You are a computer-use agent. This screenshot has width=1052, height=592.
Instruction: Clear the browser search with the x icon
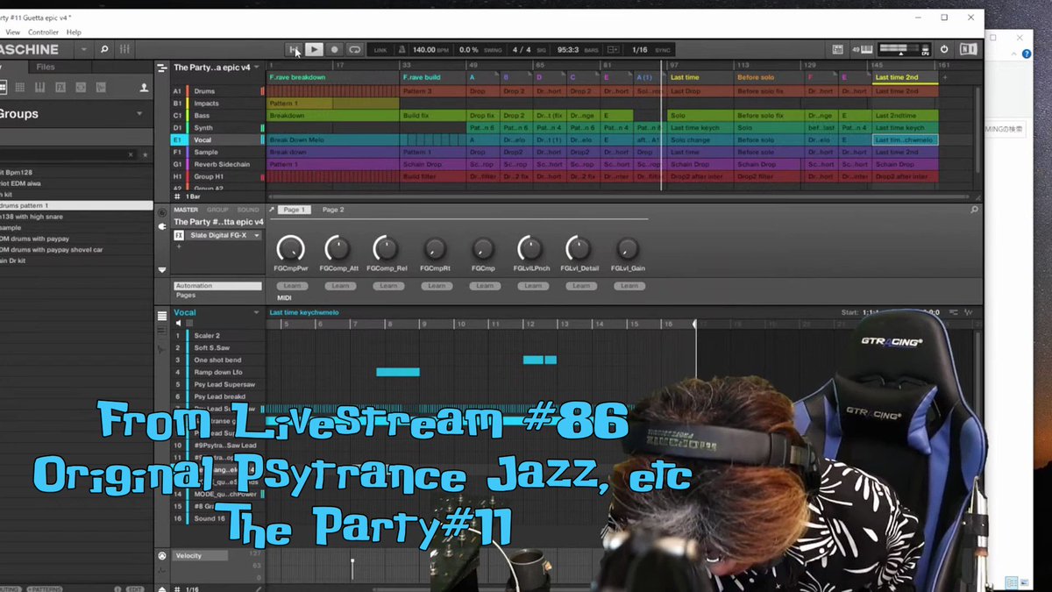[x=131, y=154]
